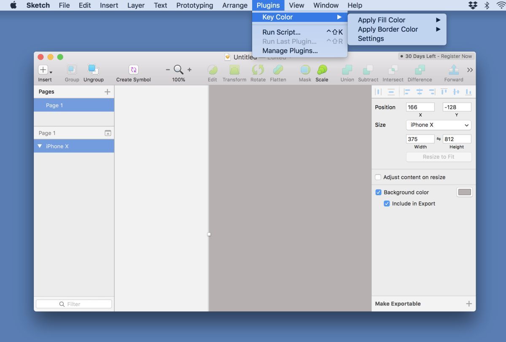Click the layer Filter search field
Image resolution: width=506 pixels, height=342 pixels.
[x=74, y=304]
